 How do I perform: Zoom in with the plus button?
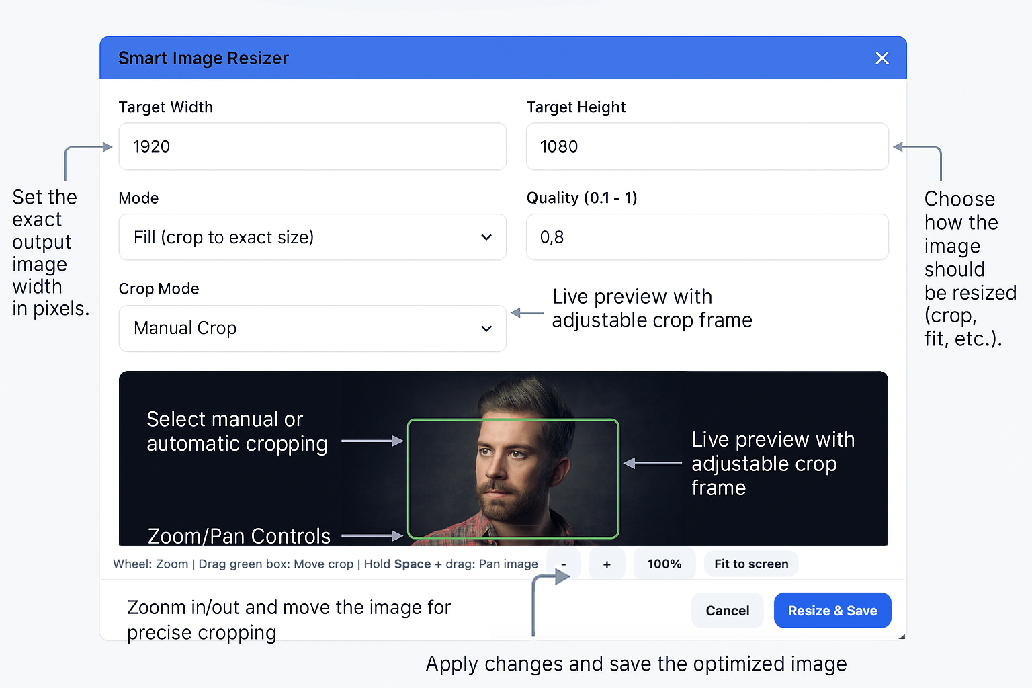click(x=607, y=564)
